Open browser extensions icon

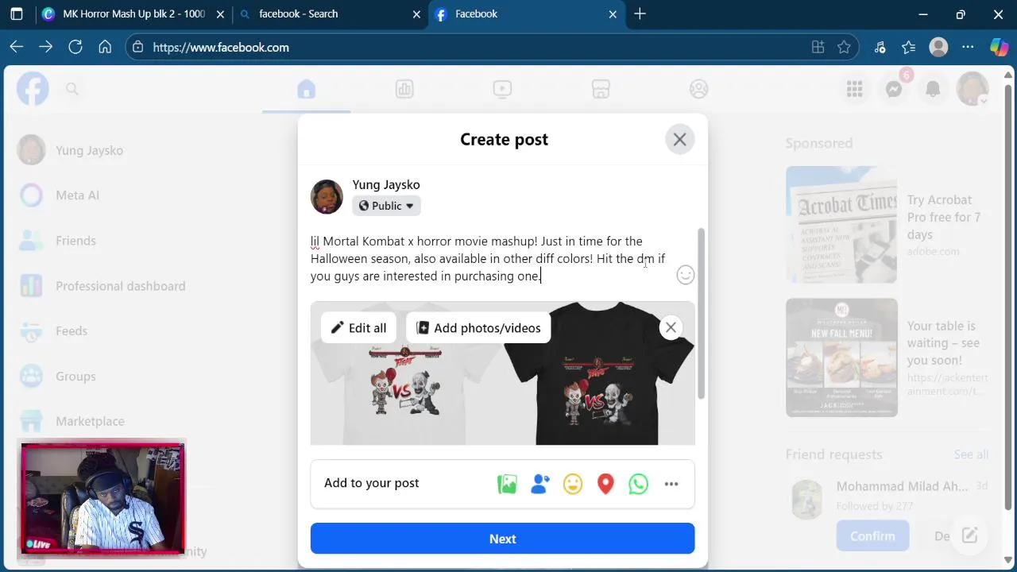pos(880,48)
